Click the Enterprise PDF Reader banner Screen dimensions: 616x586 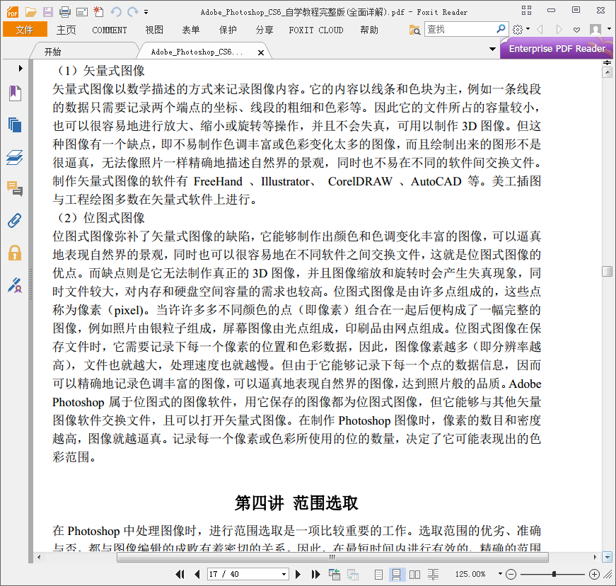click(x=557, y=48)
